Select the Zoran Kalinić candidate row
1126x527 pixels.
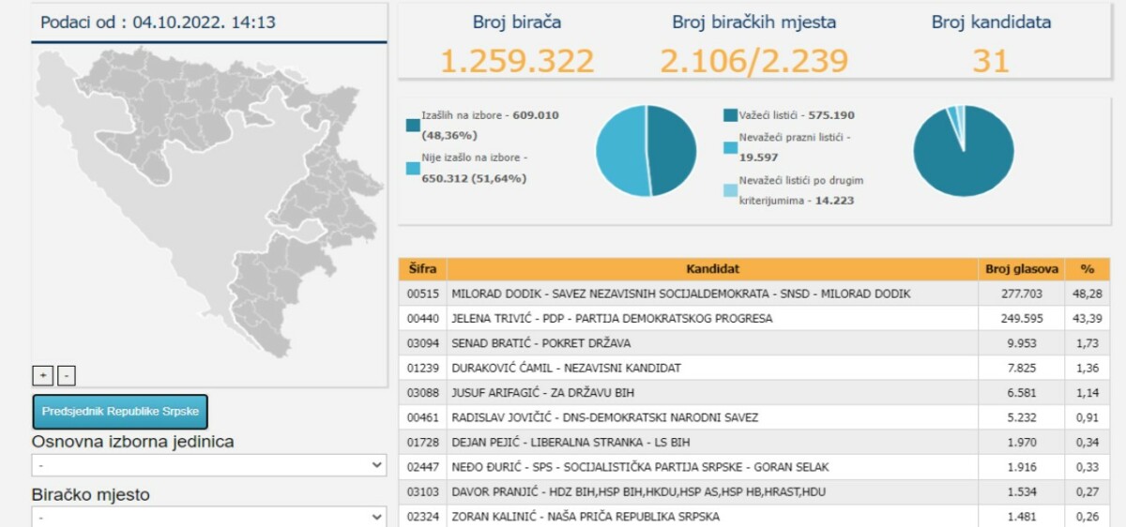click(x=753, y=516)
